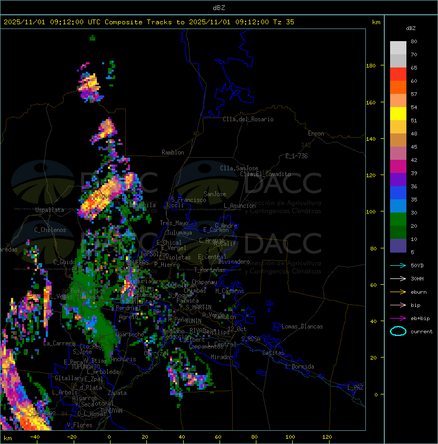Click the Uspallata map label
438x444 pixels.
[x=49, y=210]
